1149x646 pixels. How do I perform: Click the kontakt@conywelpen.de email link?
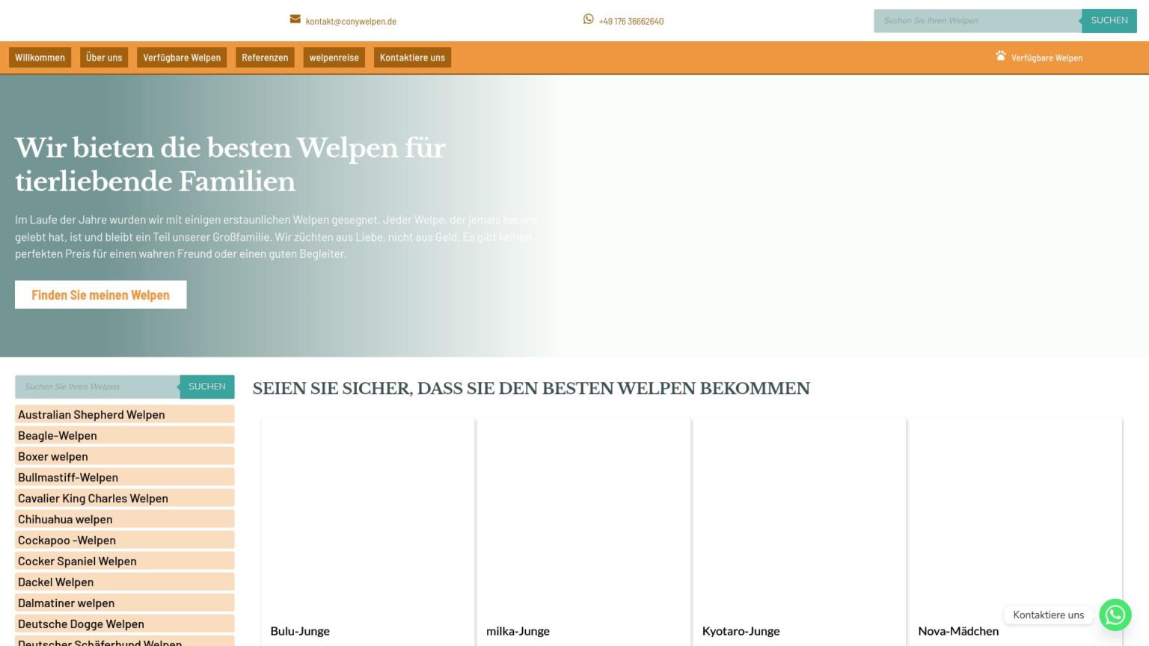click(x=351, y=22)
